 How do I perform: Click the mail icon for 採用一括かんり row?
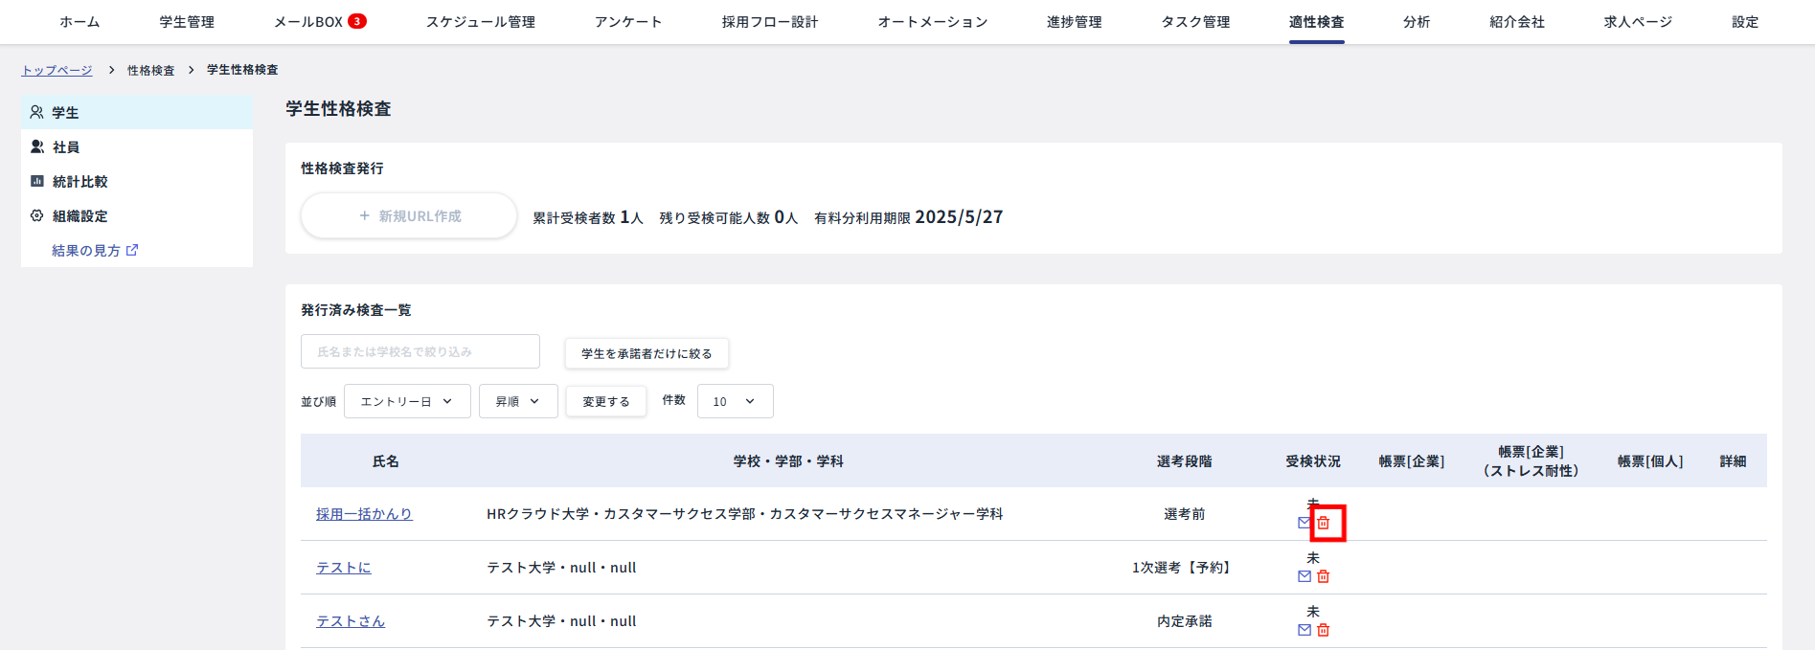(1304, 523)
